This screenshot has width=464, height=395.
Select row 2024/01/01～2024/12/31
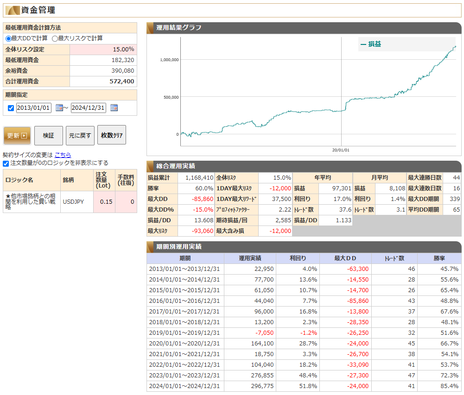(304, 386)
